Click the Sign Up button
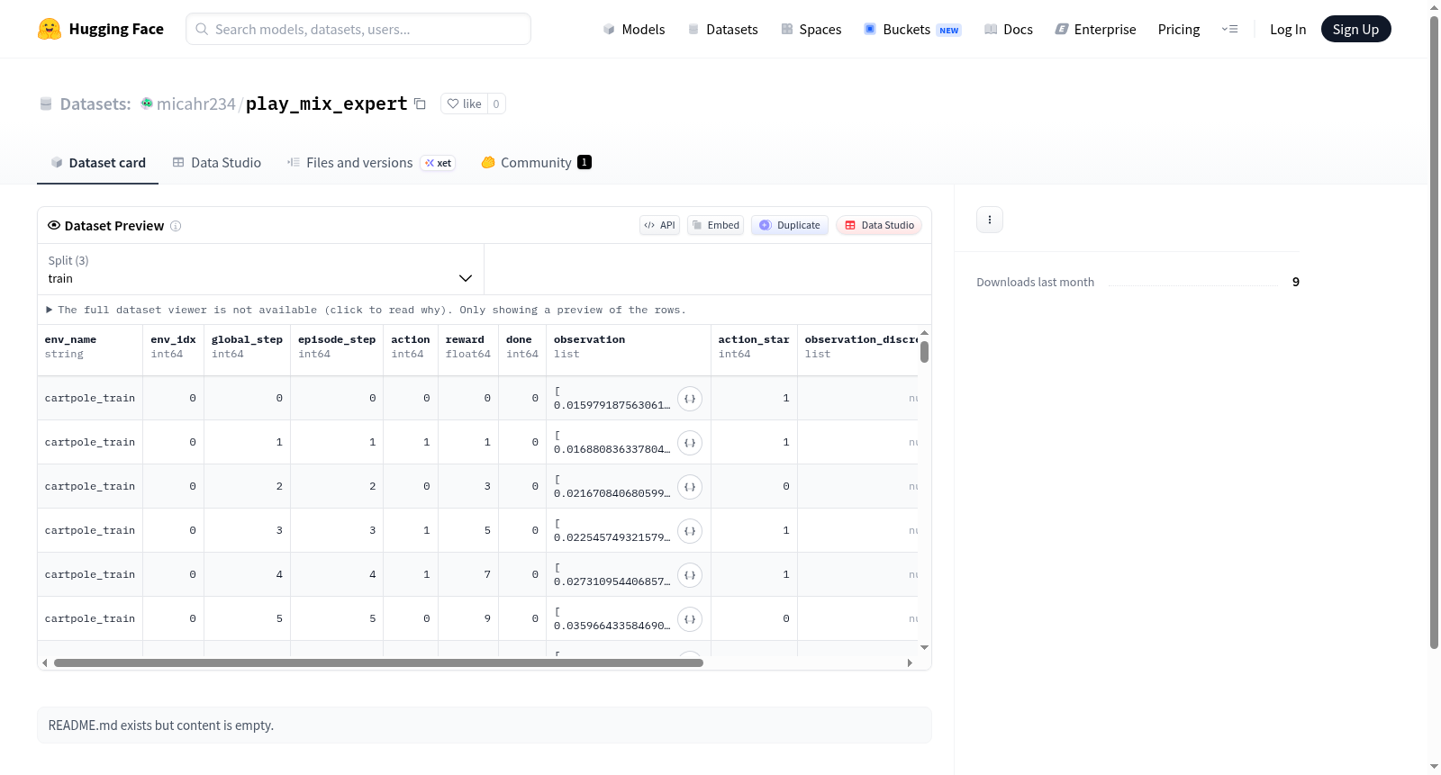This screenshot has height=775, width=1441. pos(1355,29)
